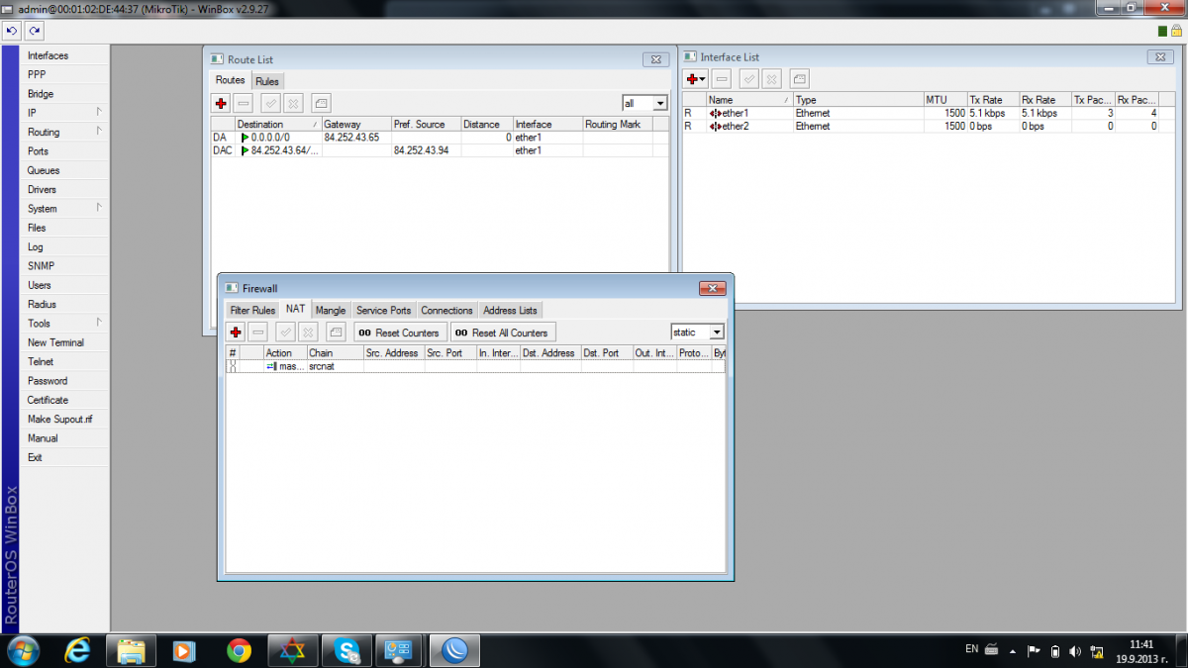Click add dropdown plus in Interface List

click(x=695, y=79)
